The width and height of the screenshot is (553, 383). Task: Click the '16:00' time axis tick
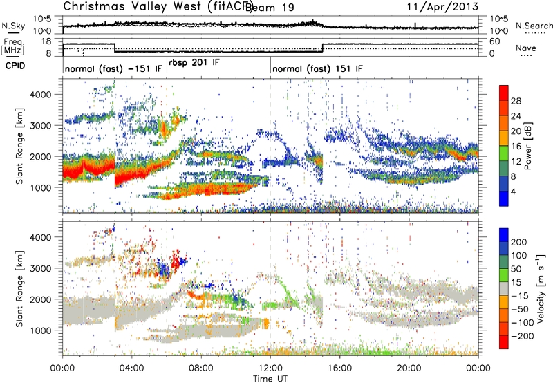339,368
